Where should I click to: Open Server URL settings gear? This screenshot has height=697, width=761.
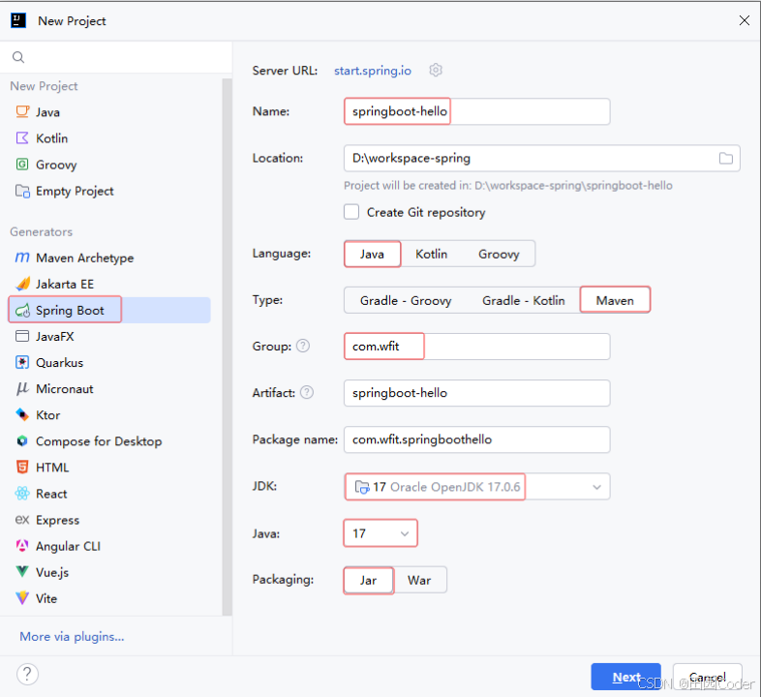[x=436, y=71]
